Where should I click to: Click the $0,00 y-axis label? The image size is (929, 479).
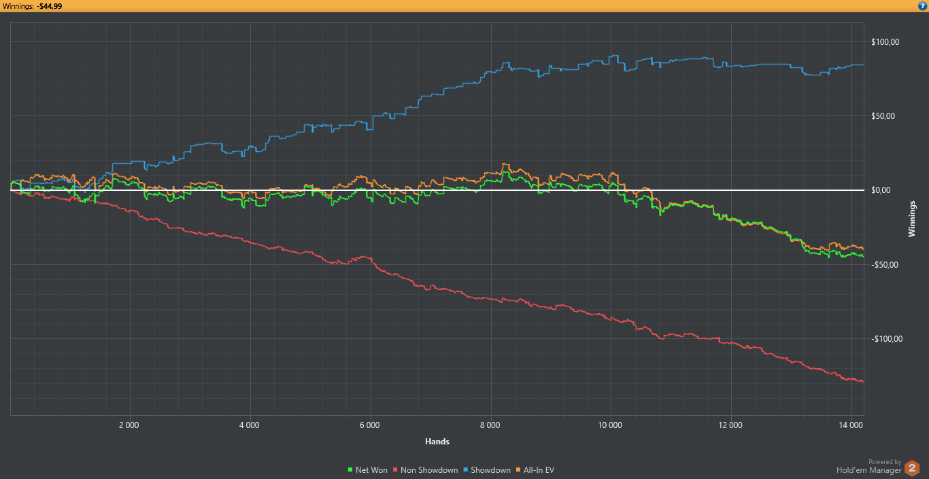click(882, 190)
